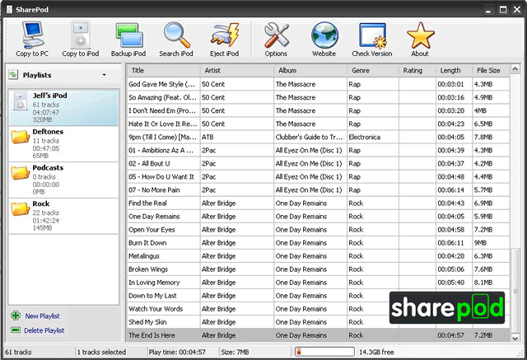The height and width of the screenshot is (360, 527).
Task: Select track 'Watch Your Words'
Action: tap(156, 309)
